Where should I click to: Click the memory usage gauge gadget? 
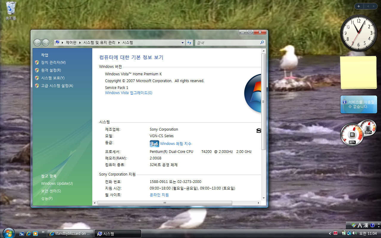(x=368, y=128)
